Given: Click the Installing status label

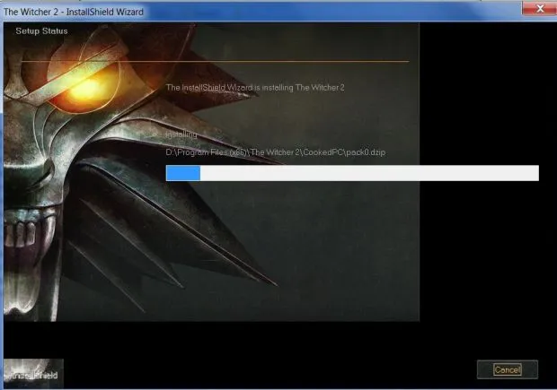Looking at the screenshot, I should (x=181, y=134).
